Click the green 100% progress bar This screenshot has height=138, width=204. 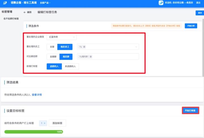point(33,132)
